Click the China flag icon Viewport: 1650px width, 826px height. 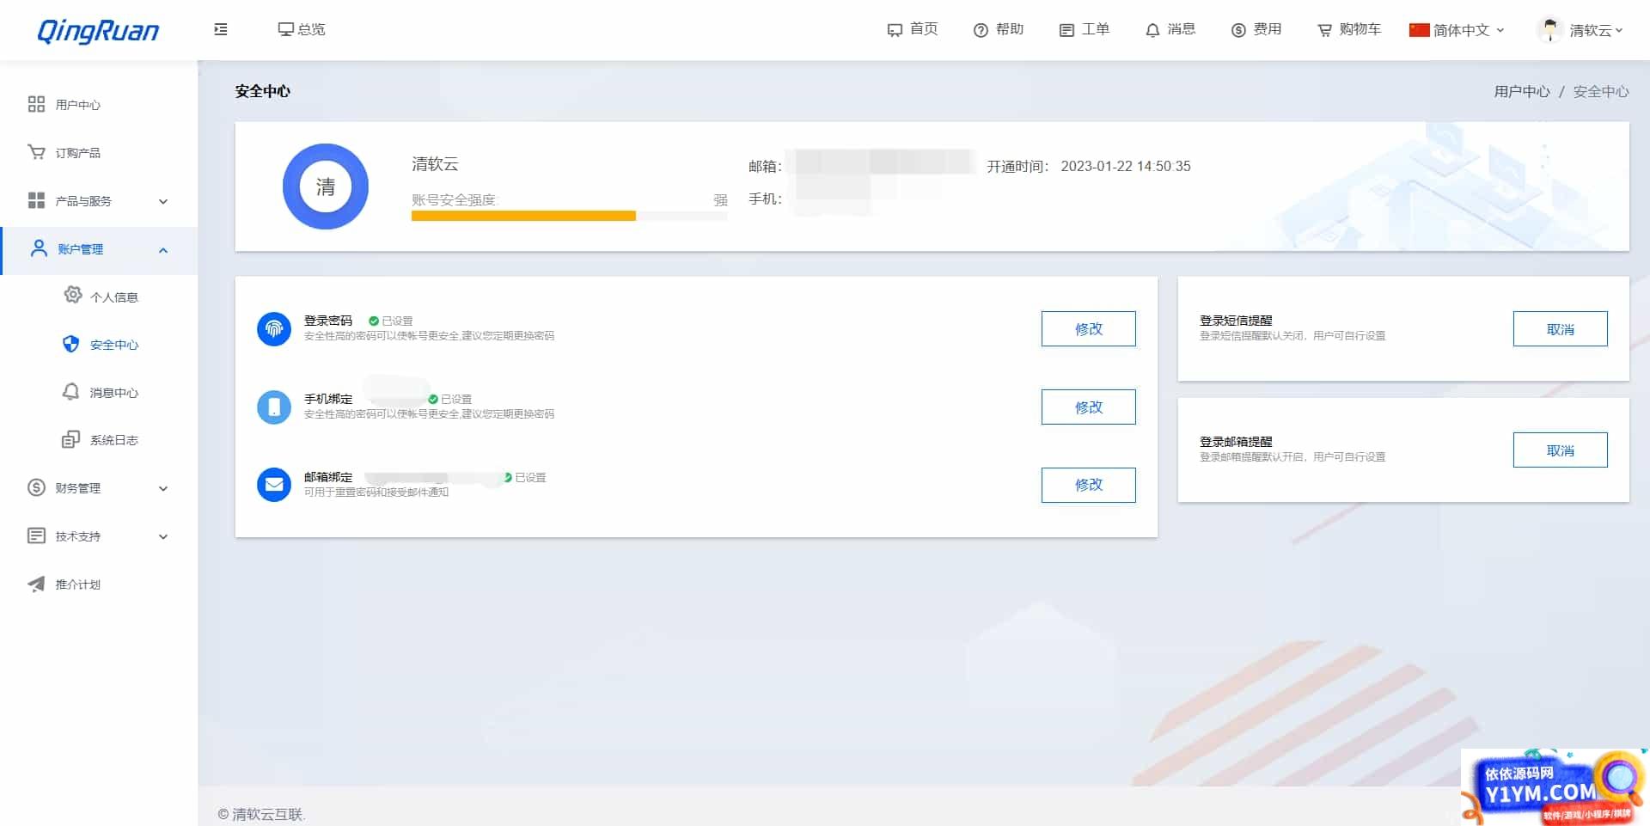click(1419, 30)
